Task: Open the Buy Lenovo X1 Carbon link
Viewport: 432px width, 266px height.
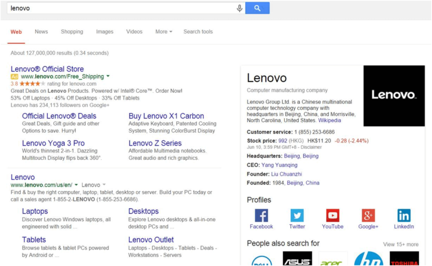Action: pos(166,116)
